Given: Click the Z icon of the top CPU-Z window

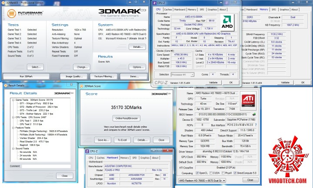Looking at the screenshot, I should (x=154, y=3).
